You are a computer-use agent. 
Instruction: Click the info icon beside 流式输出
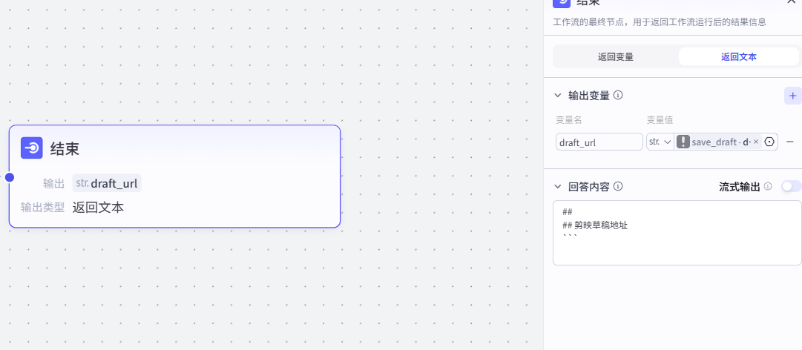768,187
